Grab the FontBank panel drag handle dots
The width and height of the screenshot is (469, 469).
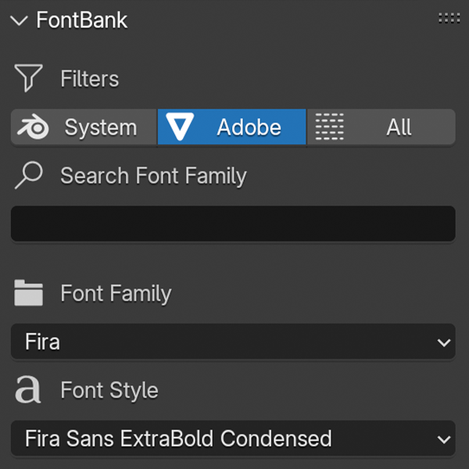(x=449, y=18)
